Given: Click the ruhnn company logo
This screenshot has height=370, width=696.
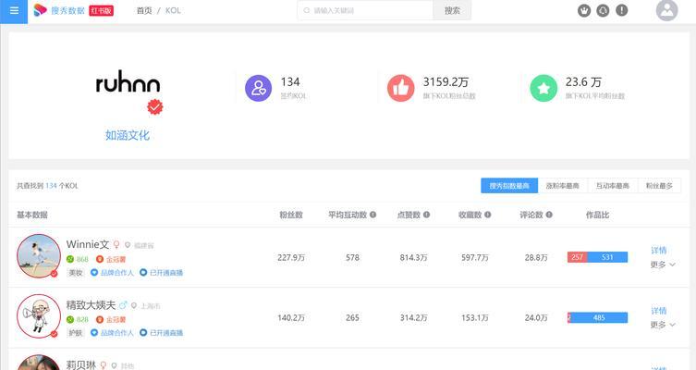Looking at the screenshot, I should (128, 80).
